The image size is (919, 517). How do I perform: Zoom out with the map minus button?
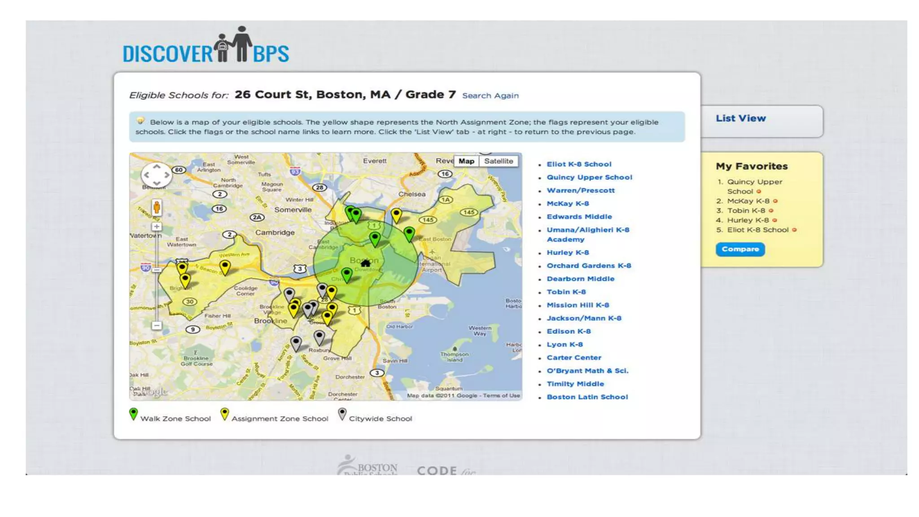click(x=157, y=325)
